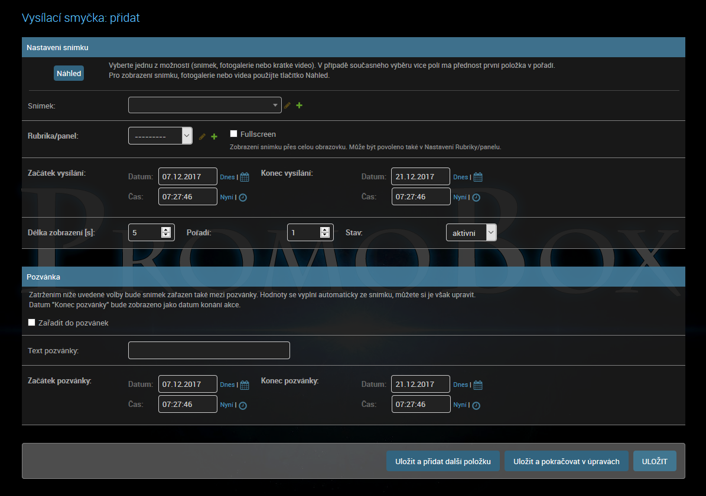The image size is (706, 496).
Task: Click the spinner arrows on Délka zobrazení field
Action: (166, 232)
